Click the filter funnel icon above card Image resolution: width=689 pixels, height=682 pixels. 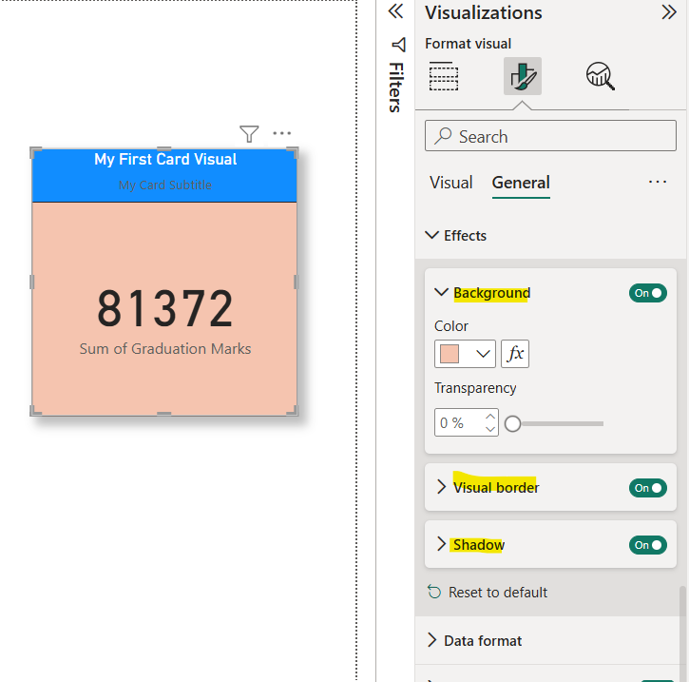249,134
